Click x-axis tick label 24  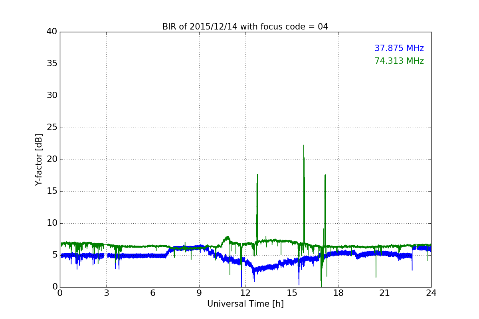(x=431, y=293)
